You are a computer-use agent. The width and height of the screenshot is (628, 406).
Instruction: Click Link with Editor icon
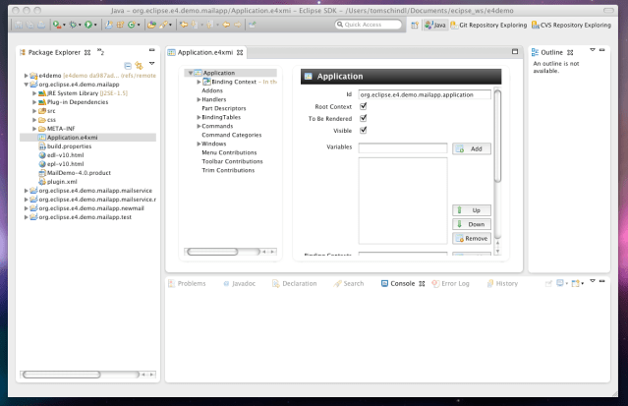coord(139,64)
